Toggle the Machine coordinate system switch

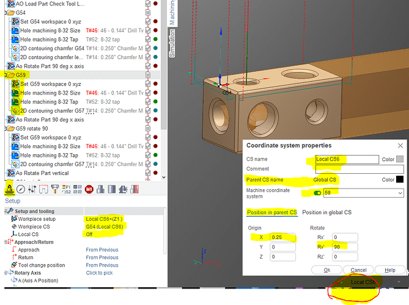[x=317, y=193]
